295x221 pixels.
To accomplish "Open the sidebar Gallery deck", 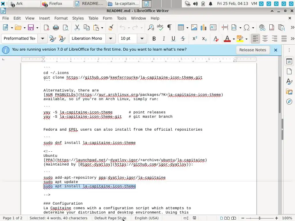I will pyautogui.click(x=289, y=92).
